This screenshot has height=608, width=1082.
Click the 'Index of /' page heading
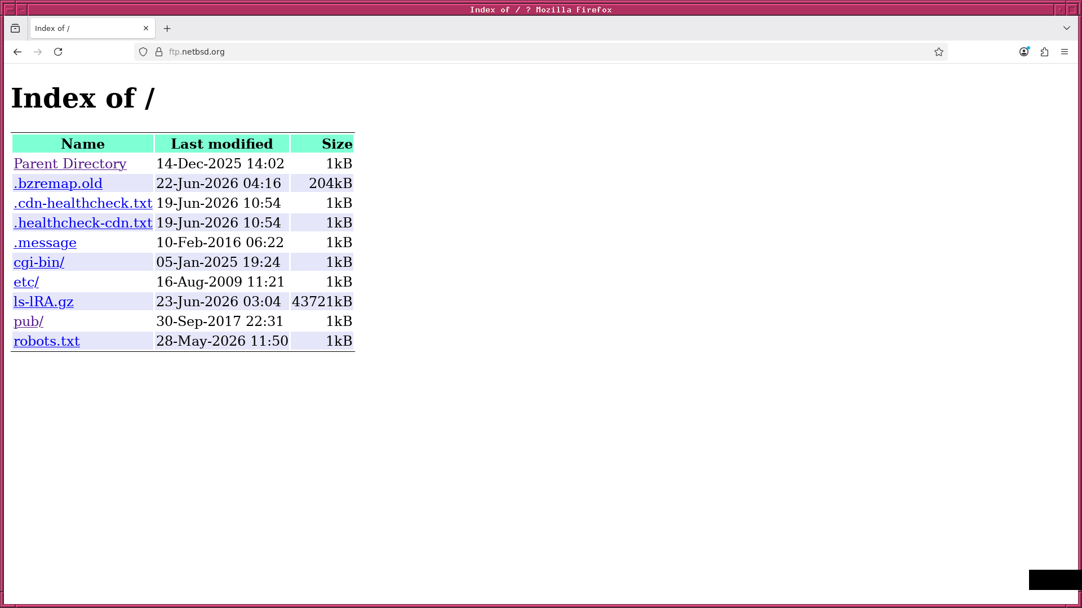83,98
